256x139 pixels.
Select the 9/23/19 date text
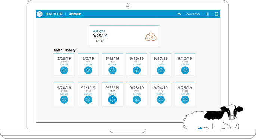tap(137, 87)
